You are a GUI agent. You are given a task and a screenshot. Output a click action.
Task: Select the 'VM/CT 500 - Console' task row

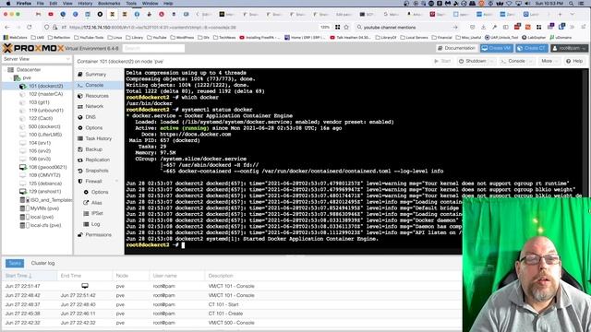click(x=232, y=323)
